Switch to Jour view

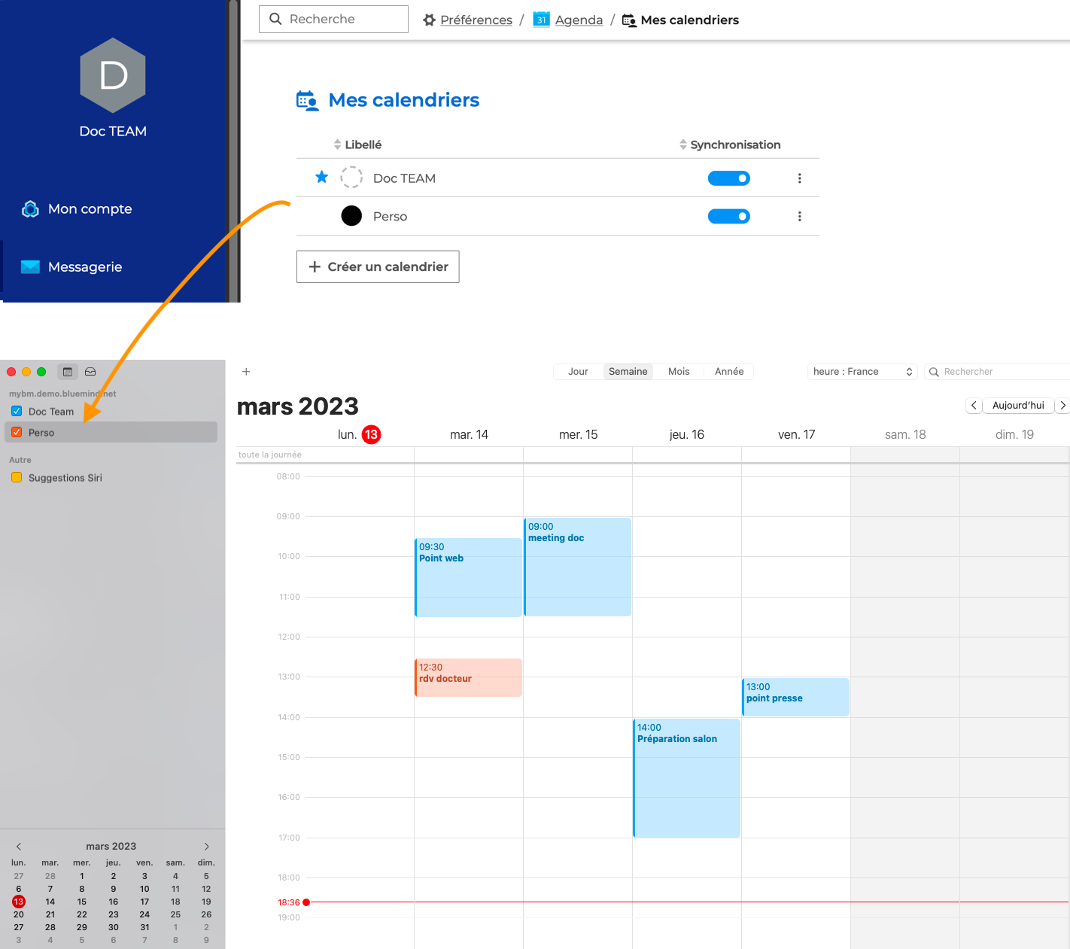[x=578, y=372]
